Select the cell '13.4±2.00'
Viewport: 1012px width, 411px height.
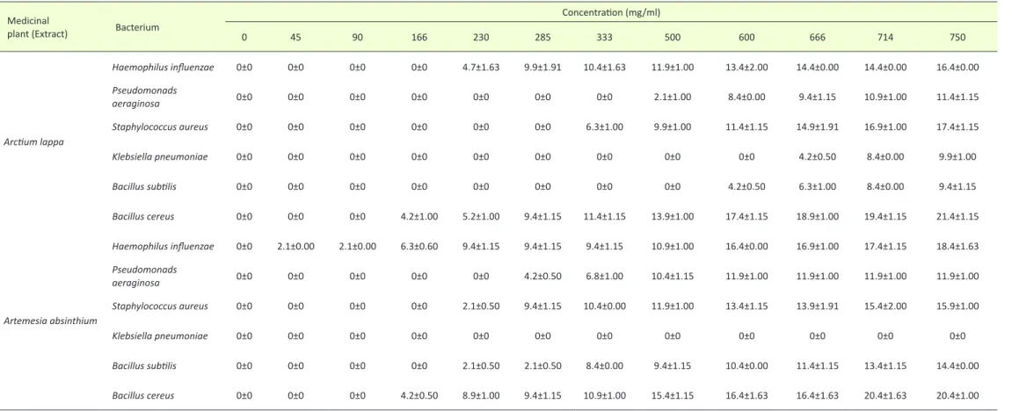point(746,67)
